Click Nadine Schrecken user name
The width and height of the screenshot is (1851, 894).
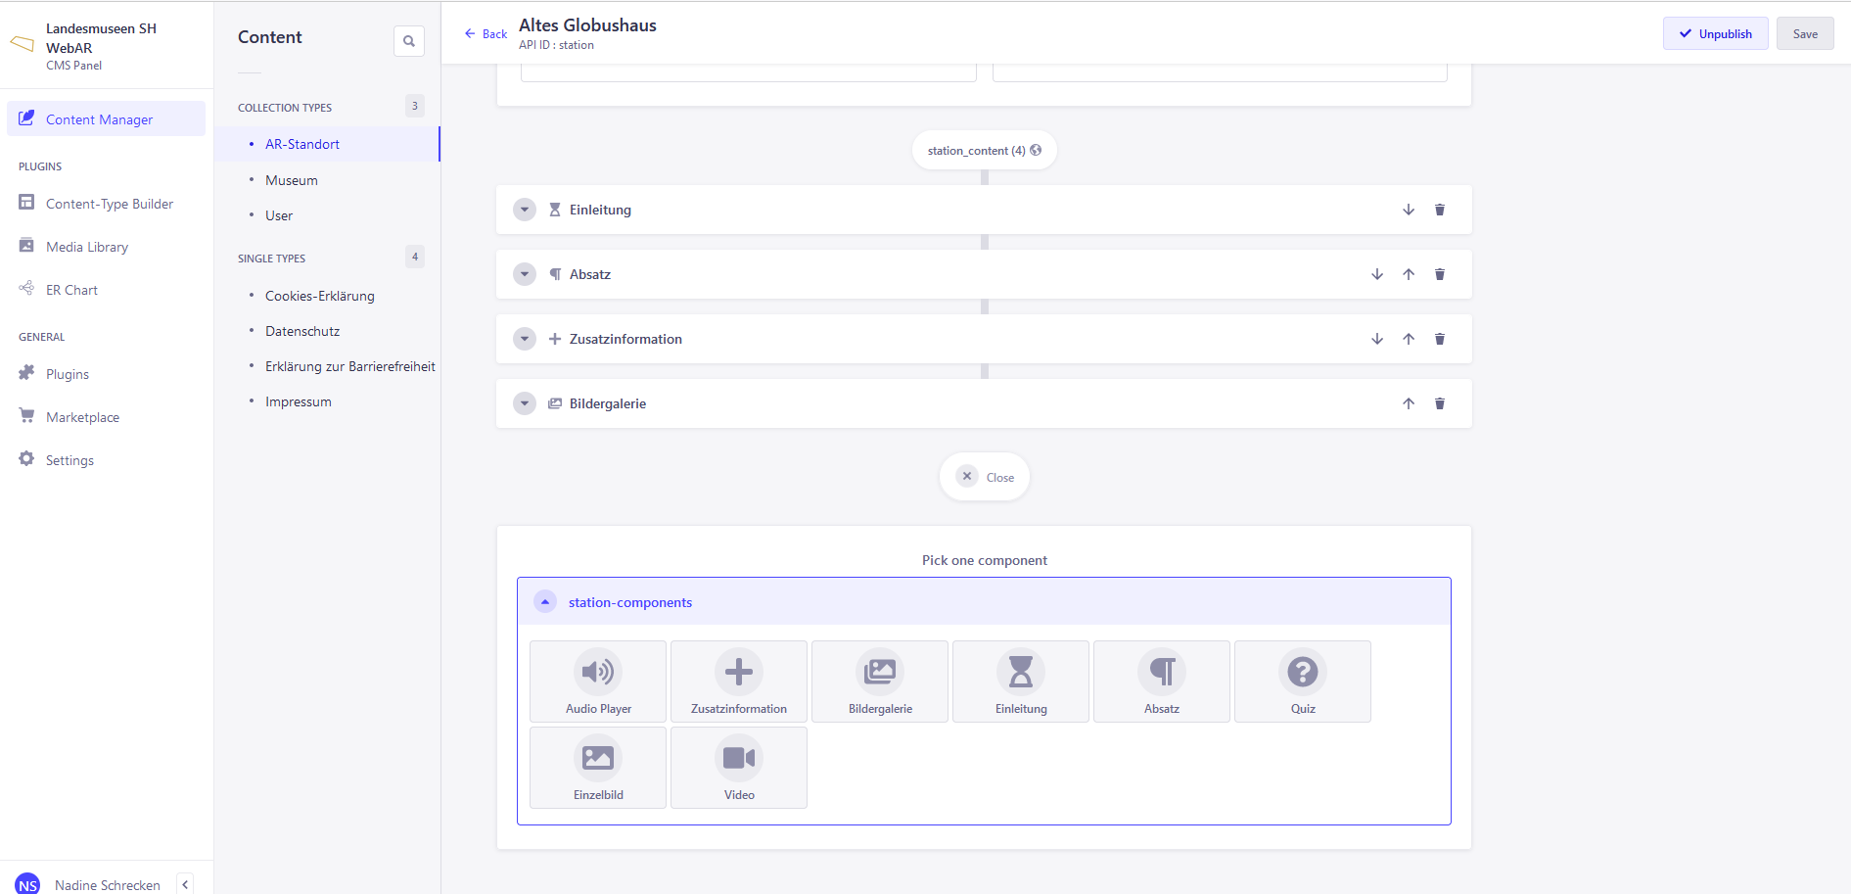coord(108,885)
